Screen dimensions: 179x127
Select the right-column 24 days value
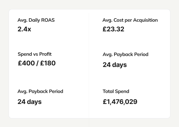pyautogui.click(x=115, y=65)
